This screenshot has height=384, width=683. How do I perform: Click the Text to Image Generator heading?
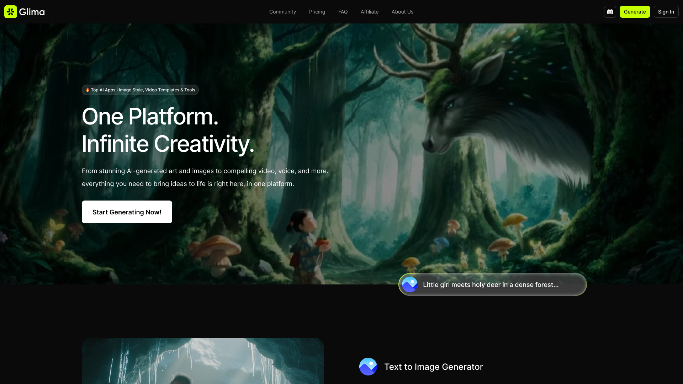[x=433, y=367]
